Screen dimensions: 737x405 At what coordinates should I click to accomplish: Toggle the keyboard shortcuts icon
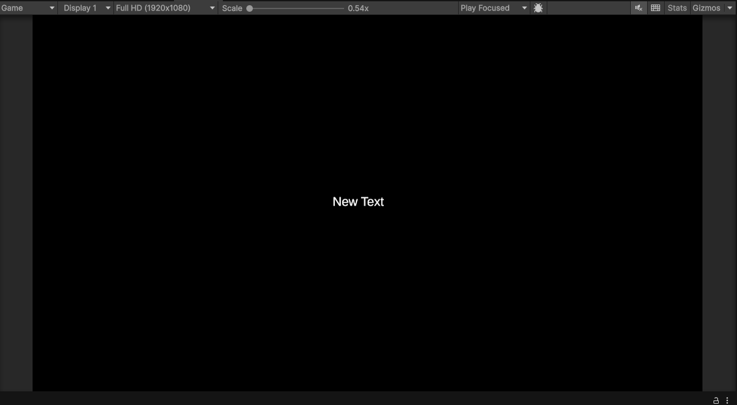[x=655, y=8]
